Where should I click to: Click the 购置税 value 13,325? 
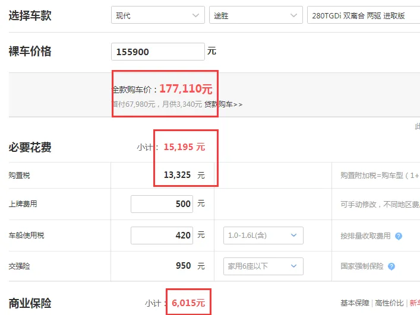(177, 175)
